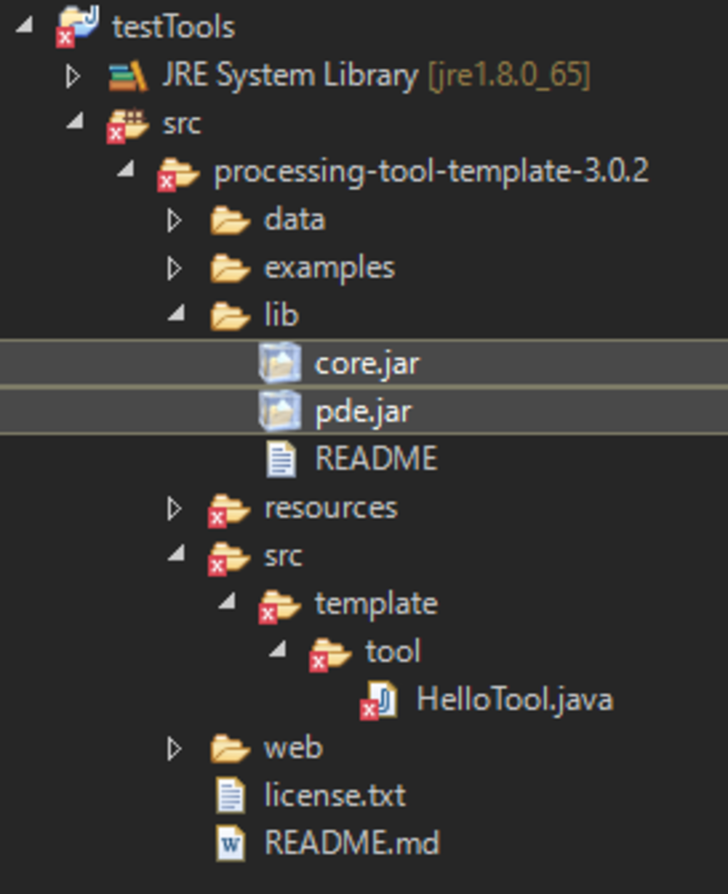The height and width of the screenshot is (894, 728).
Task: Click the testTools Java project icon
Action: click(x=78, y=26)
